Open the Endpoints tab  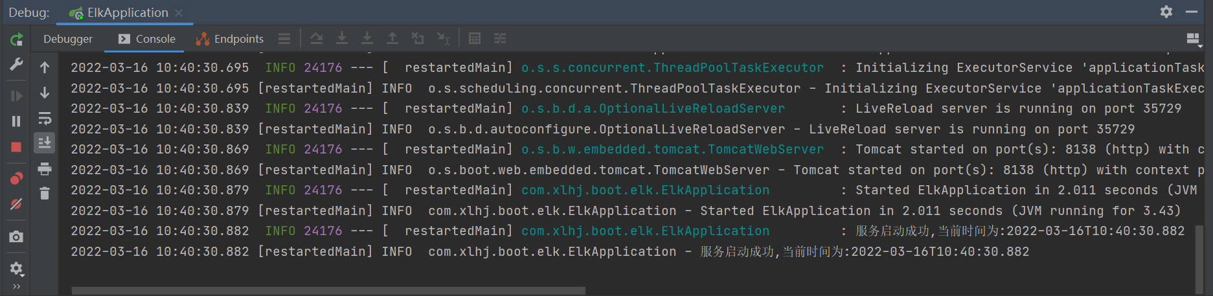230,39
